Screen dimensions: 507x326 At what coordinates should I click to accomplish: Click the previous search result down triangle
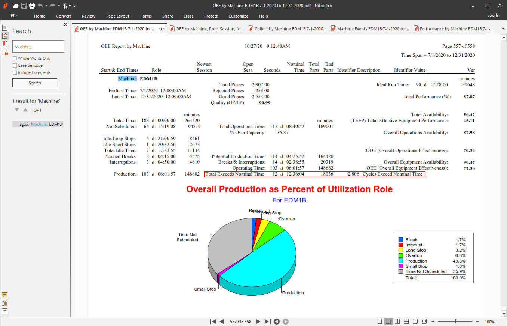coord(16,110)
